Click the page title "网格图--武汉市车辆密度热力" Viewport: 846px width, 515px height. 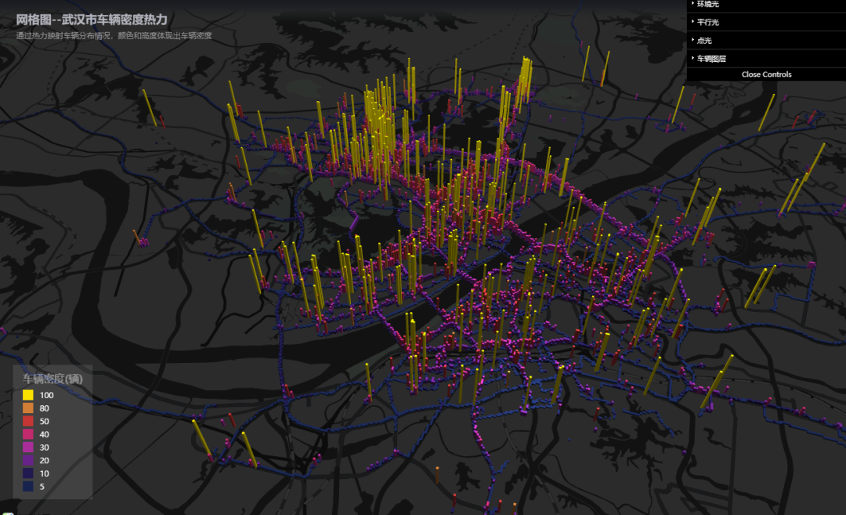tap(92, 20)
